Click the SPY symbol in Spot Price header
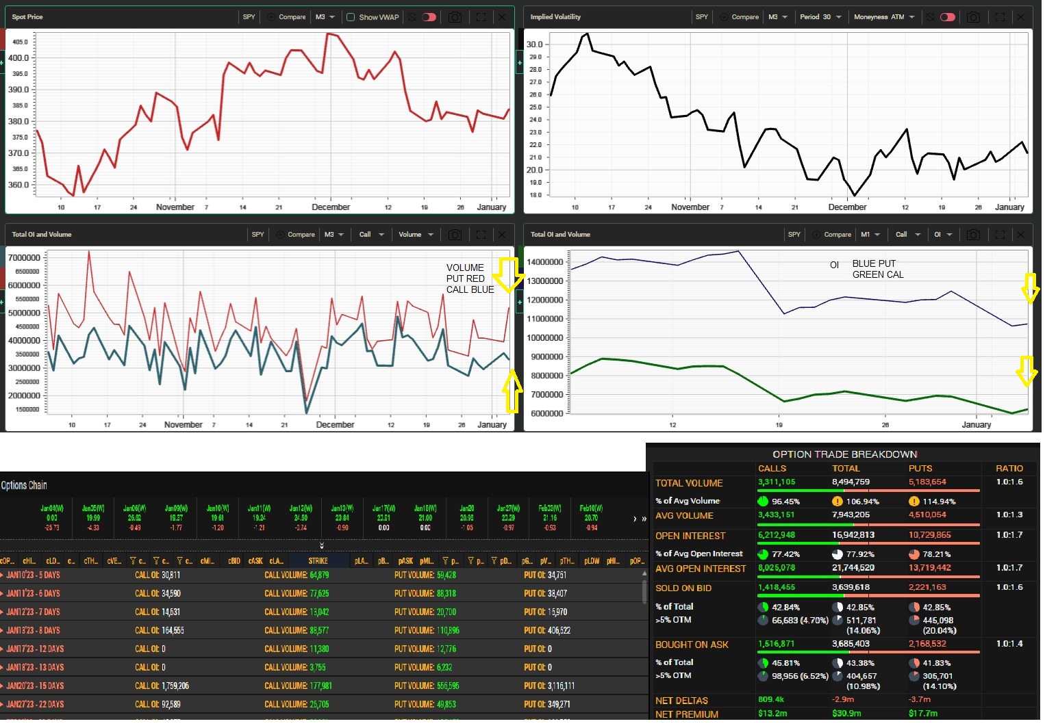This screenshot has width=1045, height=728. click(249, 17)
